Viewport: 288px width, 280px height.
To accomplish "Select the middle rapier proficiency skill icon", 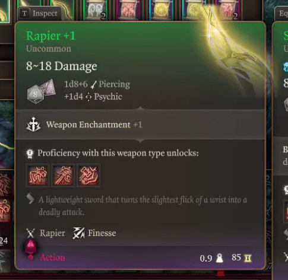I will (63, 175).
